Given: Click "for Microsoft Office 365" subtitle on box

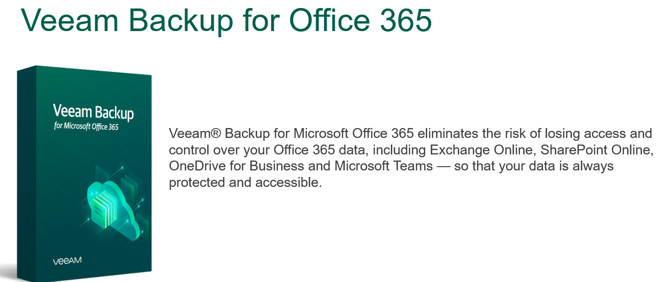Looking at the screenshot, I should (x=86, y=126).
